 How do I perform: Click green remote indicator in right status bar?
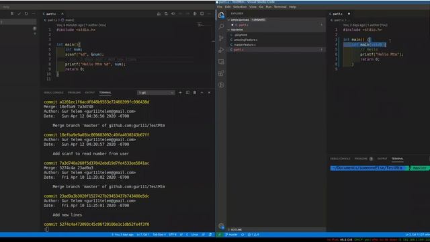[219, 235]
